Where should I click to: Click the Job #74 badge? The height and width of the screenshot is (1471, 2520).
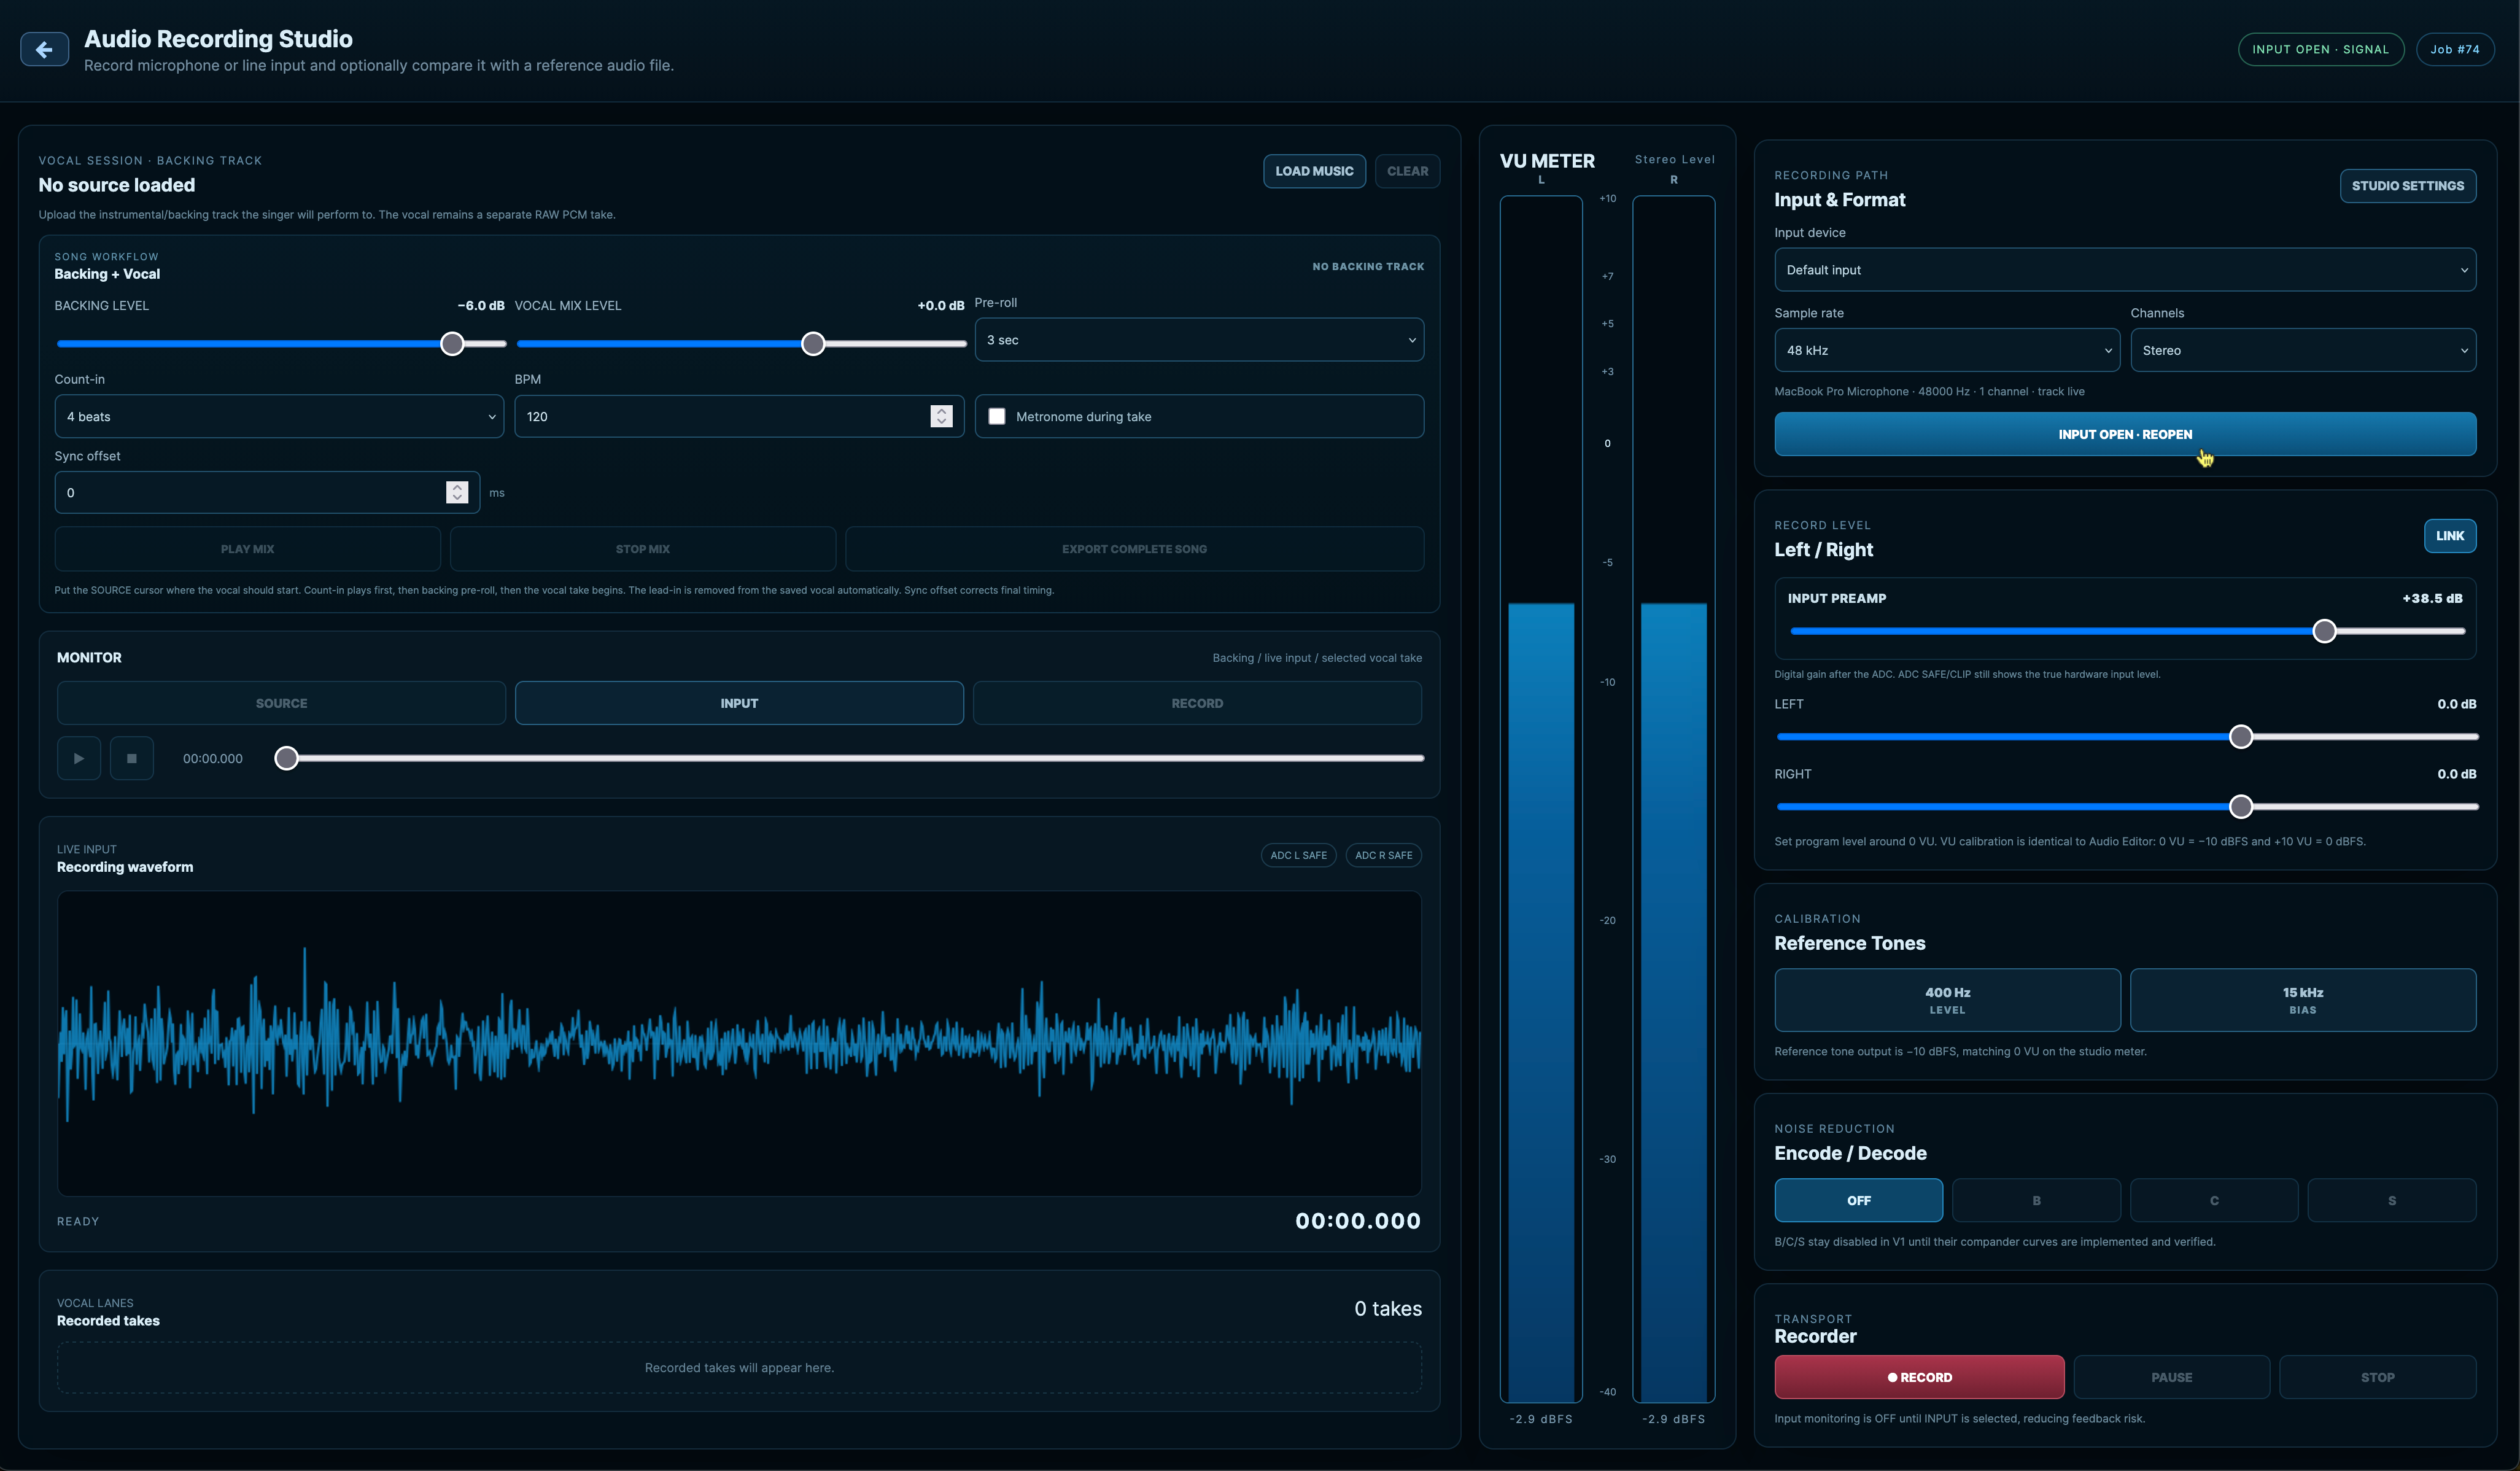coord(2454,49)
